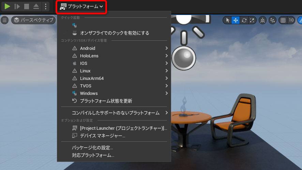Open デバイス マネージャー...
The image size is (302, 170).
(x=114, y=136)
